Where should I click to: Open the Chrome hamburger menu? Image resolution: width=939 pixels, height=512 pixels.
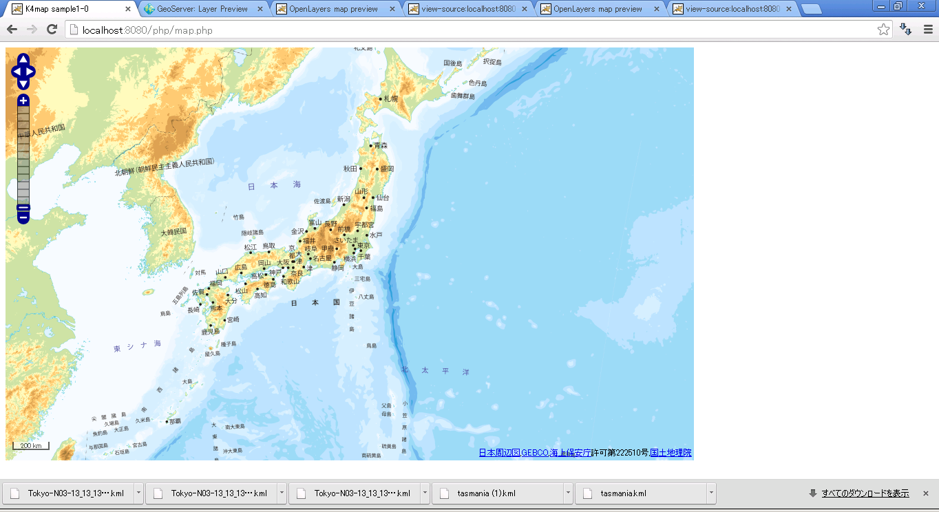(x=927, y=30)
